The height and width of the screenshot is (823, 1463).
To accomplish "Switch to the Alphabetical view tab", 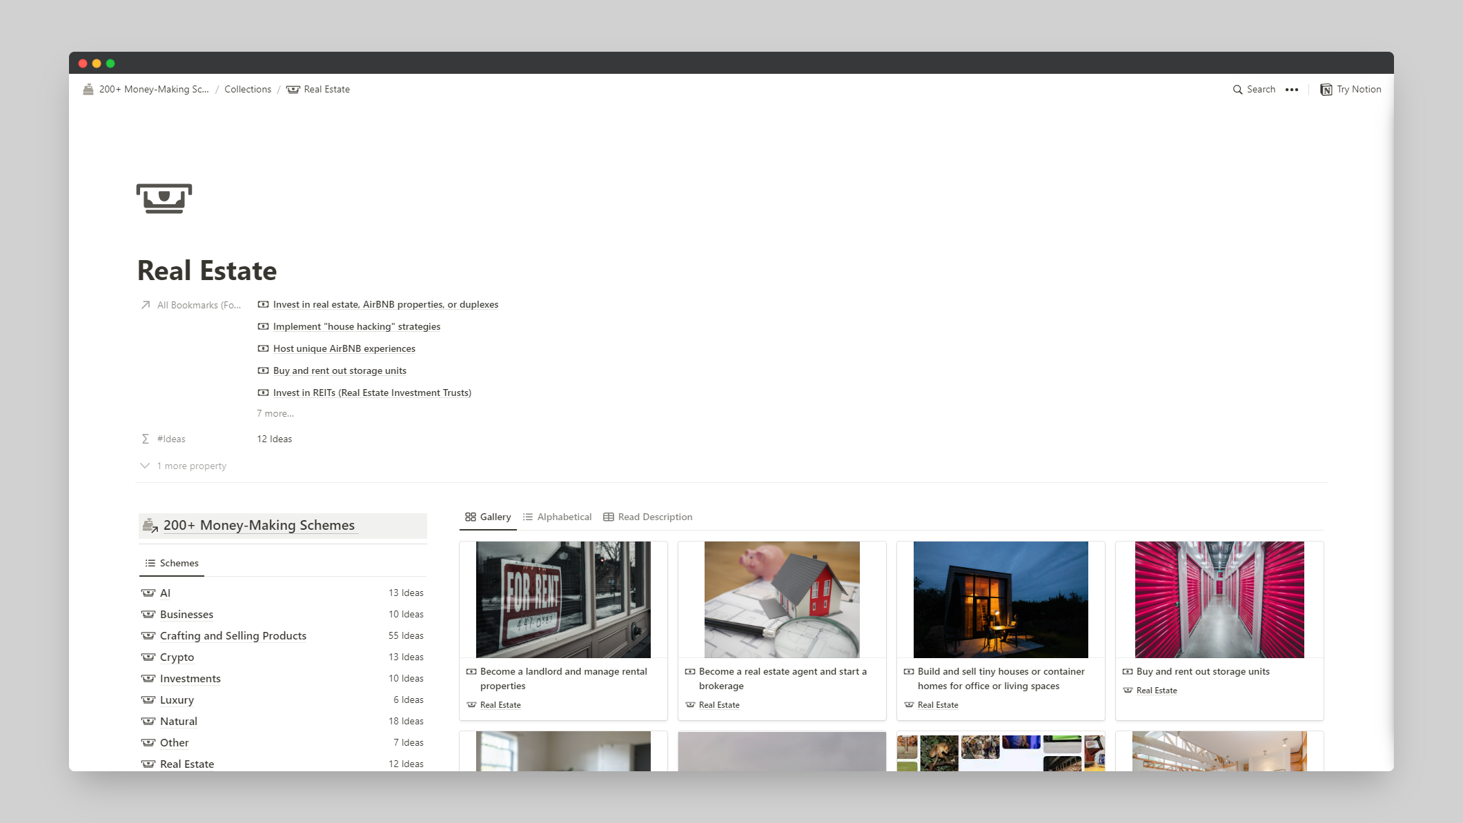I will [x=558, y=517].
